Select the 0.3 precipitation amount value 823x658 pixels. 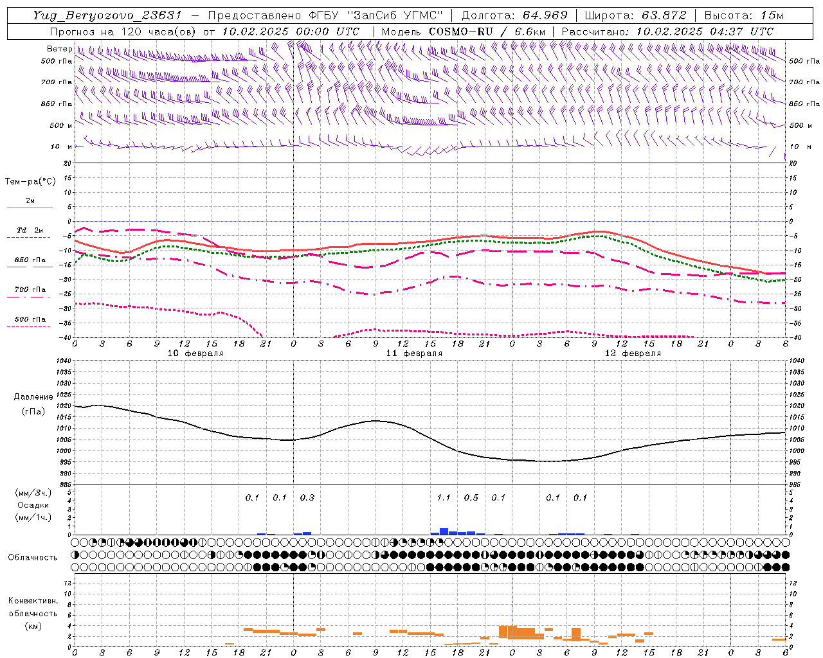[x=307, y=497]
